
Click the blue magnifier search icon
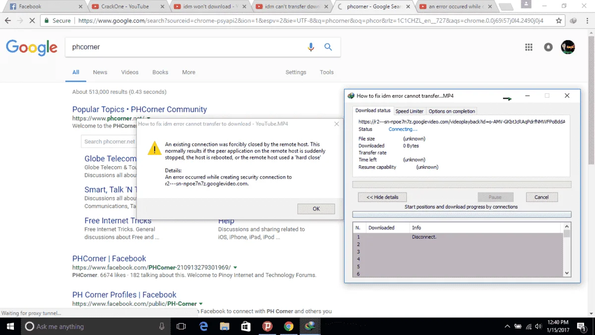pos(328,47)
